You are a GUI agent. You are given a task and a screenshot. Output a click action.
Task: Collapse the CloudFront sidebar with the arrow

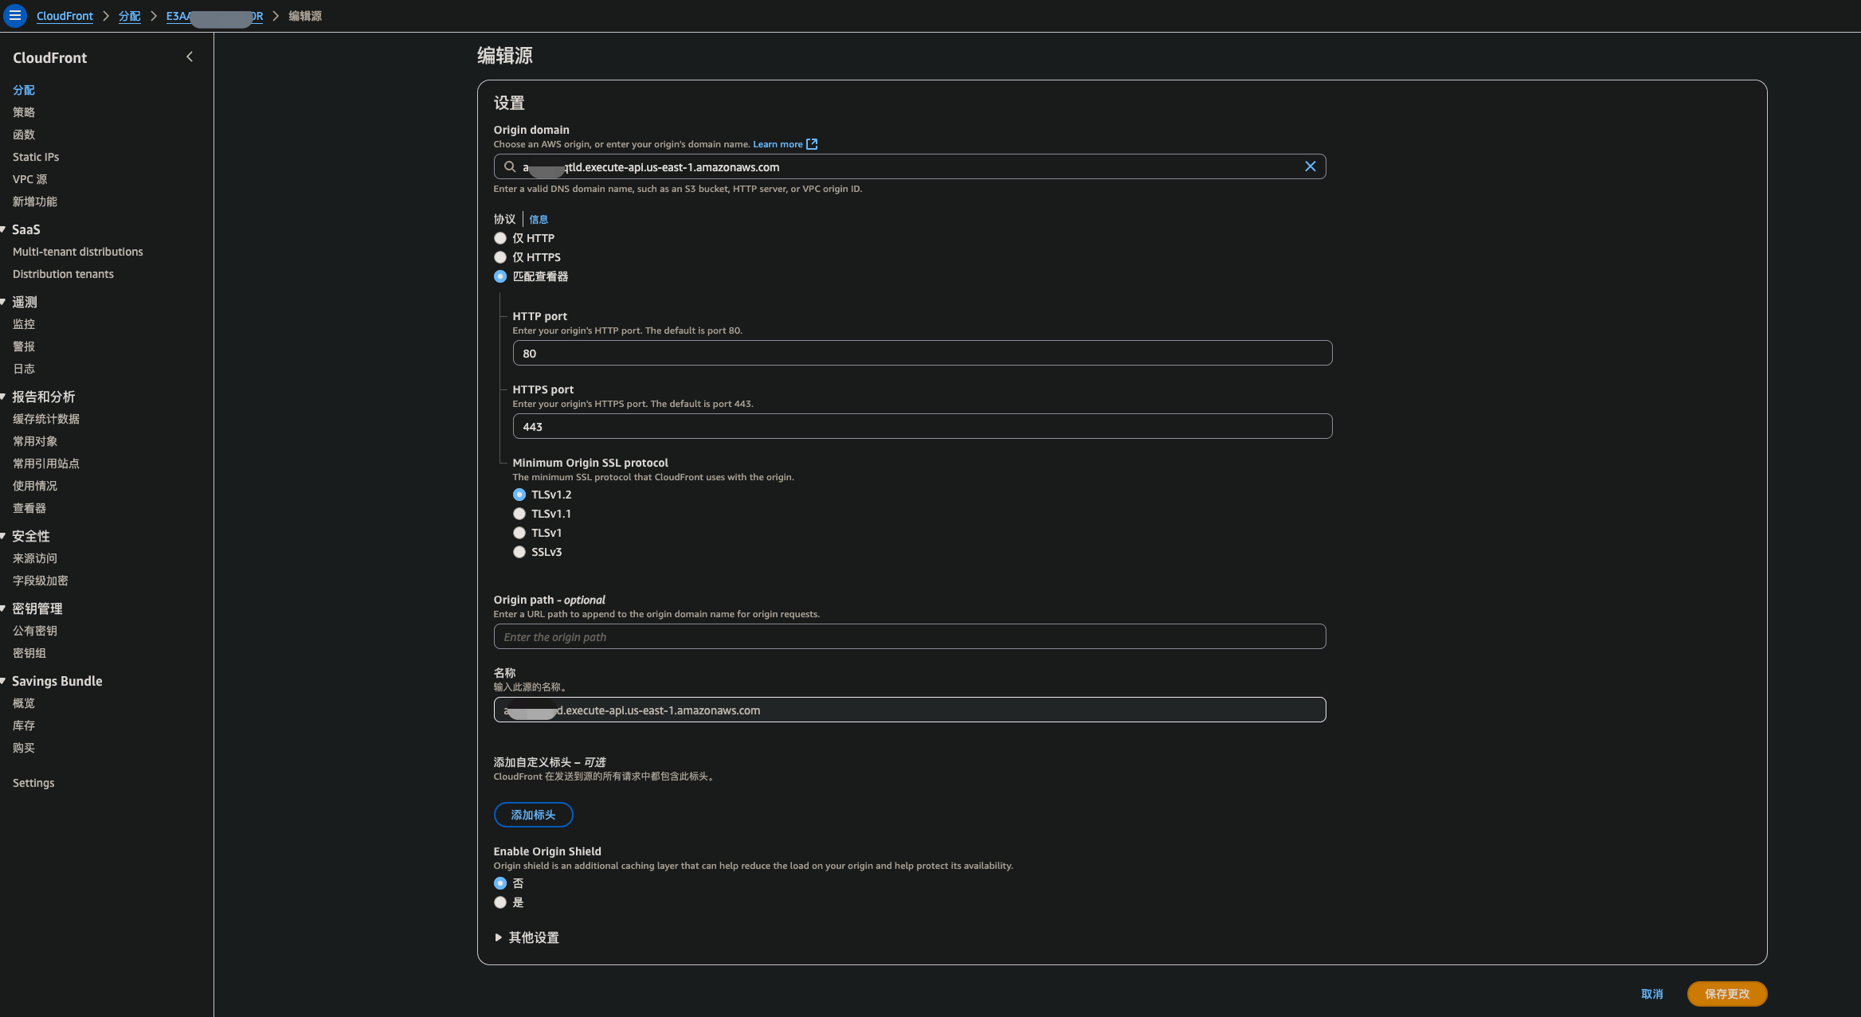click(190, 57)
